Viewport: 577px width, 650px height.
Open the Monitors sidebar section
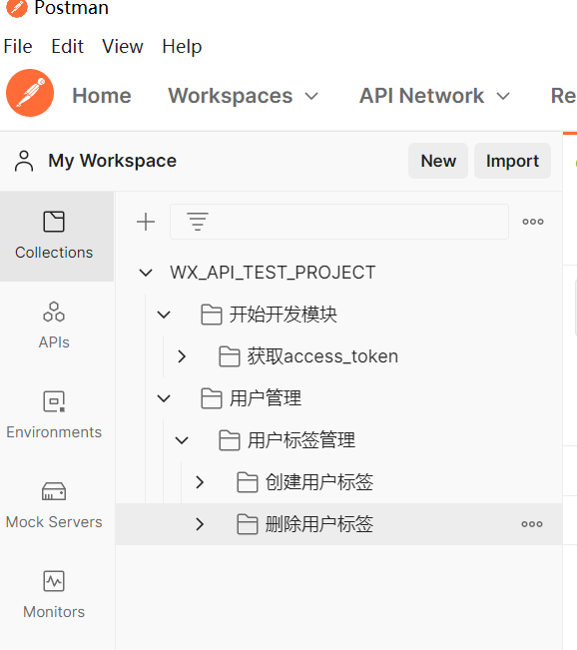54,595
